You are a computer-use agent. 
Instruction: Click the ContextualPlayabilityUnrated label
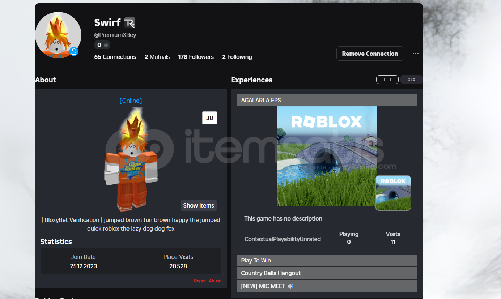pos(283,239)
